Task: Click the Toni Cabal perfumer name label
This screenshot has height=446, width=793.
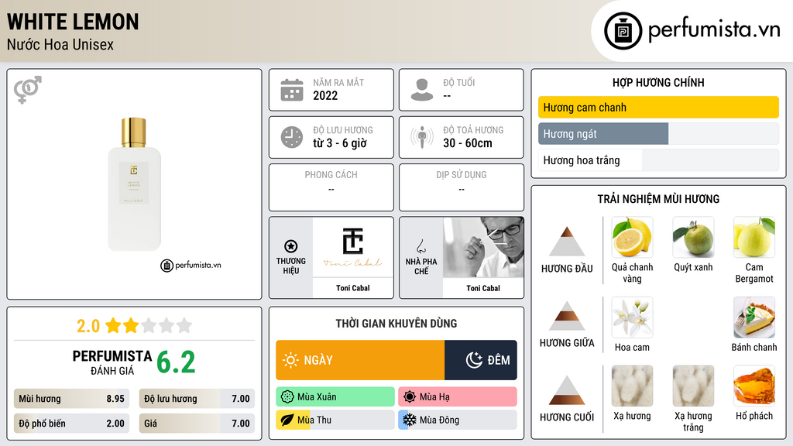Action: tap(483, 288)
